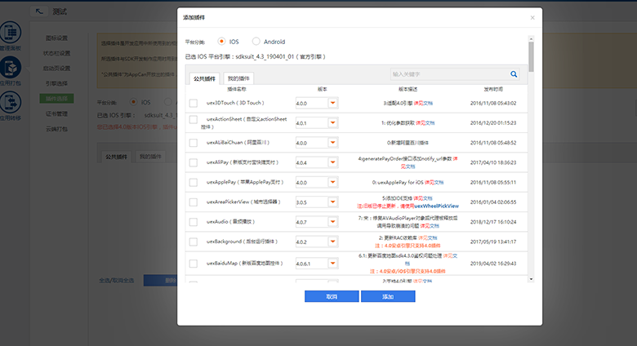Click the dialog scrollbar down arrow
The width and height of the screenshot is (637, 346).
(x=531, y=279)
